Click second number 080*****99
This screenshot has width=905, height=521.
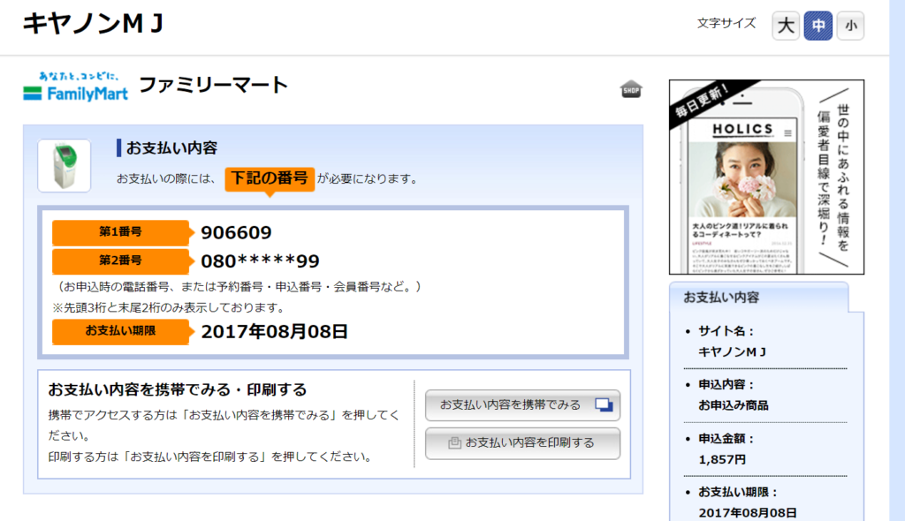(260, 260)
